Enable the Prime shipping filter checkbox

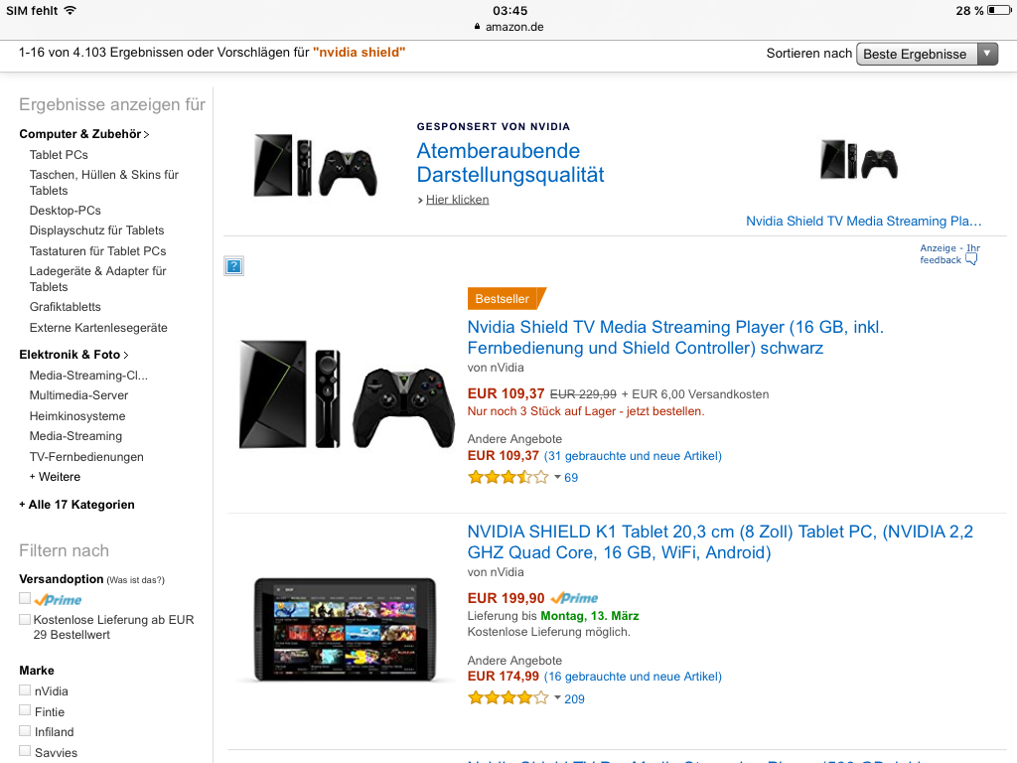click(x=25, y=598)
